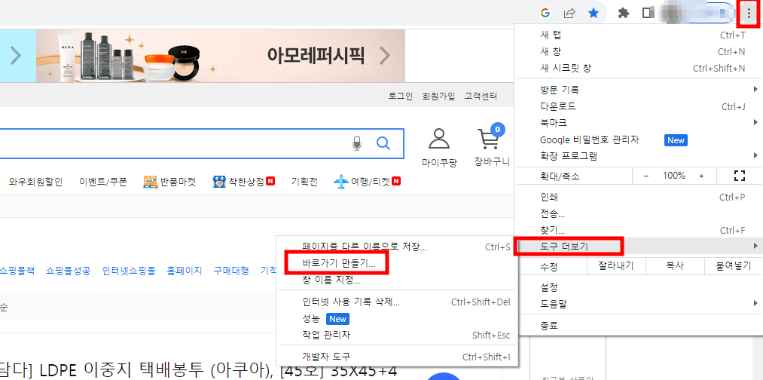The height and width of the screenshot is (380, 763).
Task: Click 복사 in edit row
Action: coord(675,266)
